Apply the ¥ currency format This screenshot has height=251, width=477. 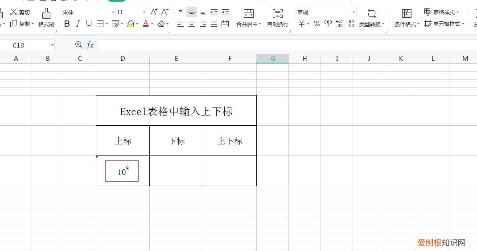[x=301, y=24]
